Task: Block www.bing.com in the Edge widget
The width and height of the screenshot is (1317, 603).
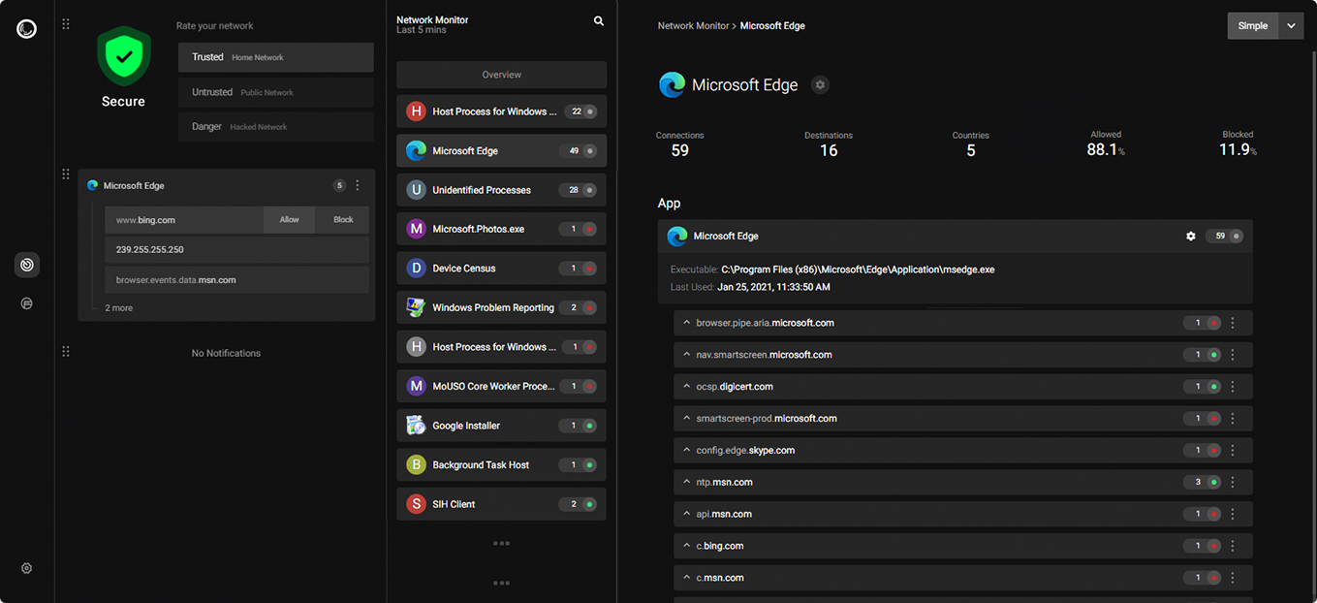Action: tap(343, 220)
